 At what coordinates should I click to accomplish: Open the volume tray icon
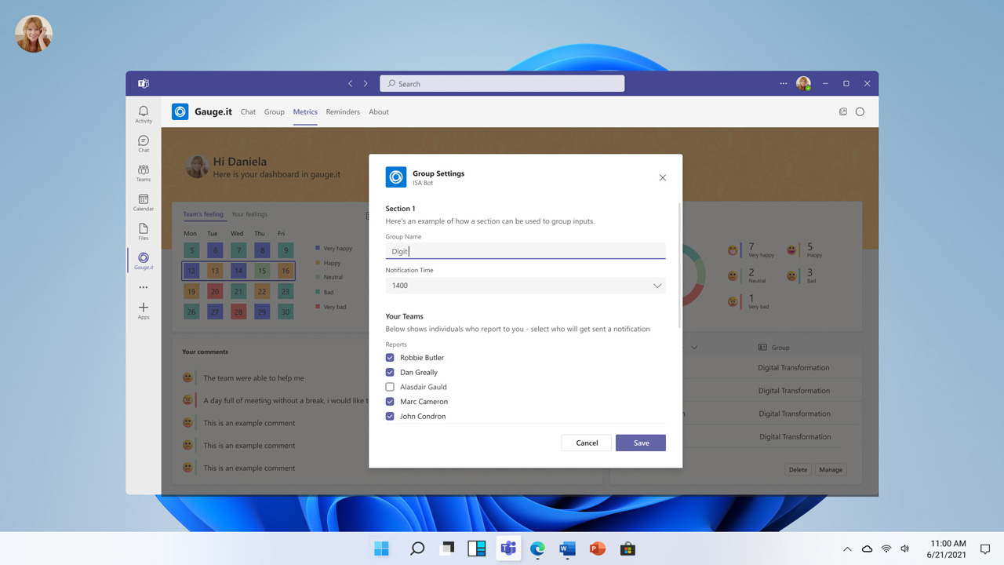tap(905, 549)
